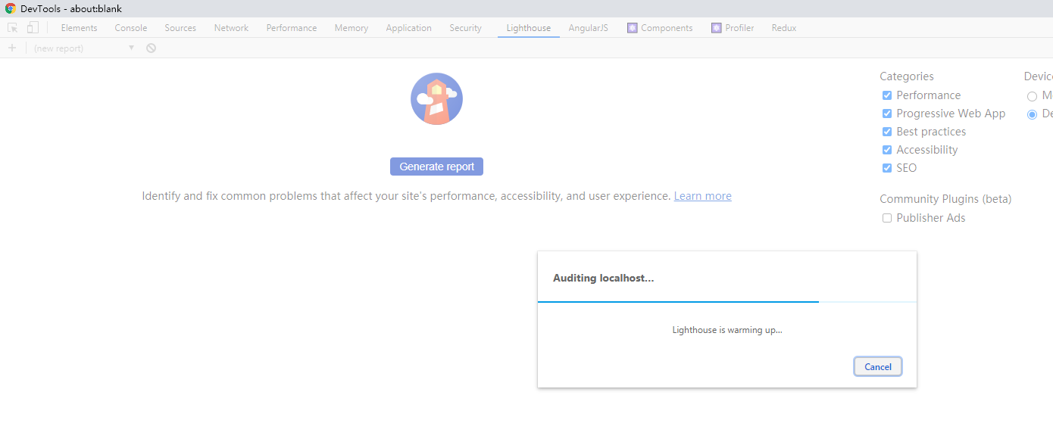This screenshot has width=1053, height=442.
Task: Open the Application tab
Action: (408, 28)
